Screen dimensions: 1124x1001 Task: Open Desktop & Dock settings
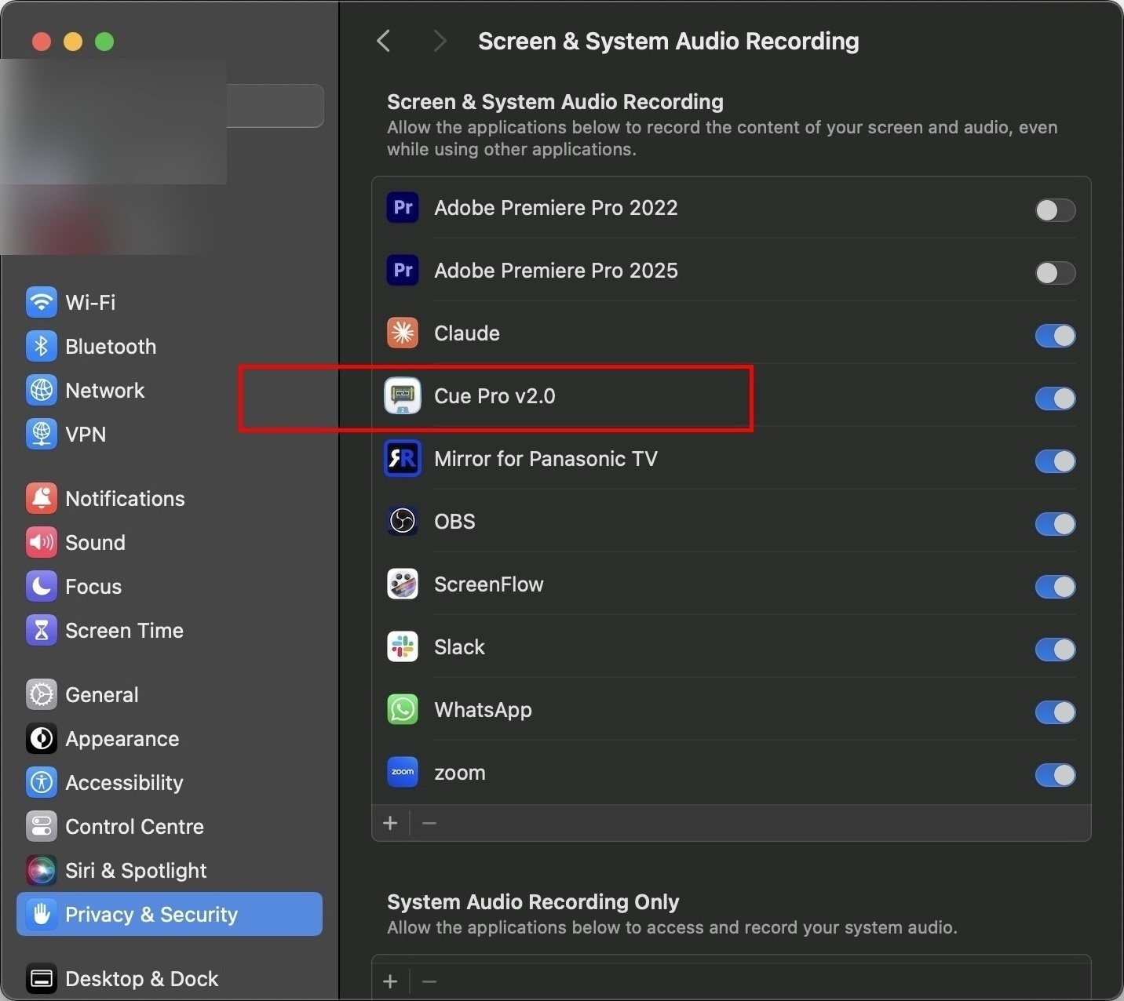point(170,978)
